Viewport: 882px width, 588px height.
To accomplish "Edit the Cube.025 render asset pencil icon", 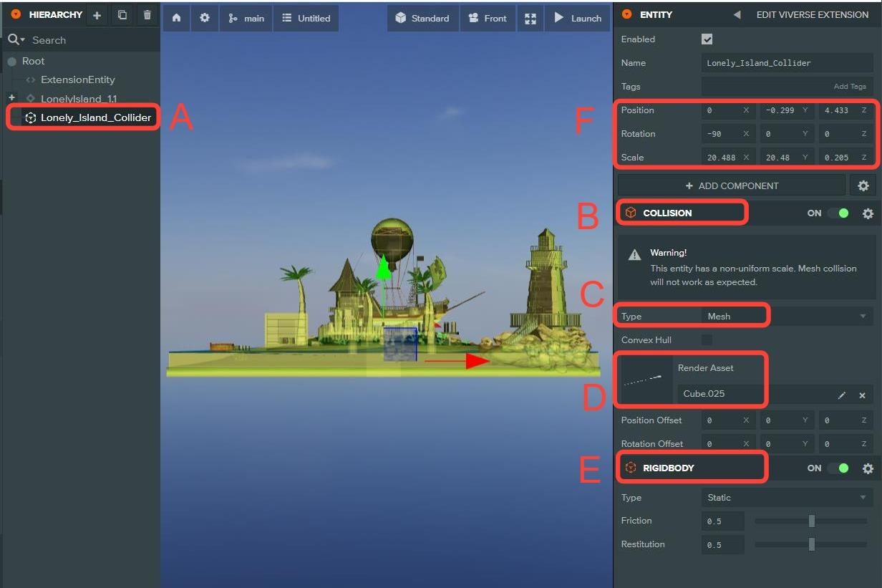I will point(842,395).
